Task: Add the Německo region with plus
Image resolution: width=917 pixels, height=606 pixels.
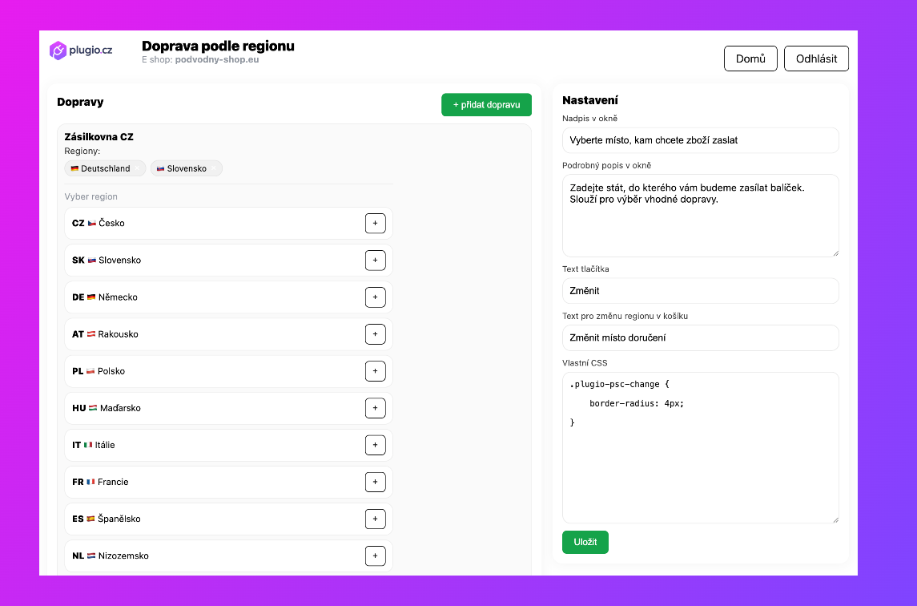Action: 375,297
